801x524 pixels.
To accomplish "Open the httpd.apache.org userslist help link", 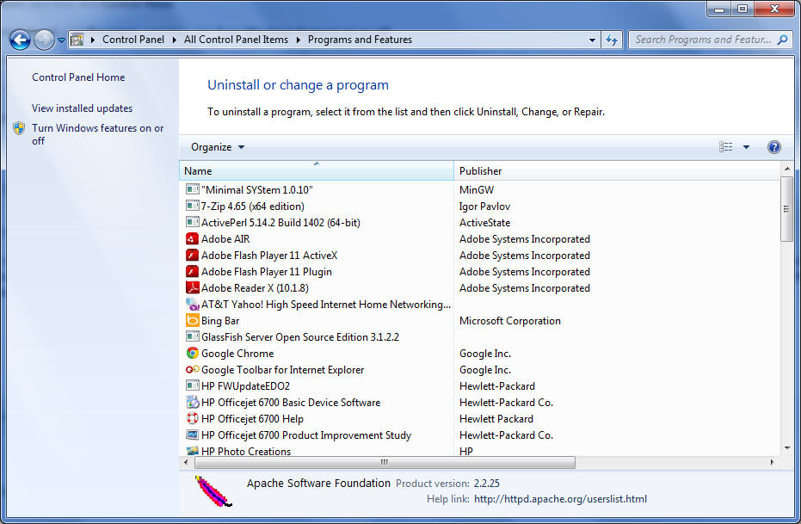I will pyautogui.click(x=560, y=499).
